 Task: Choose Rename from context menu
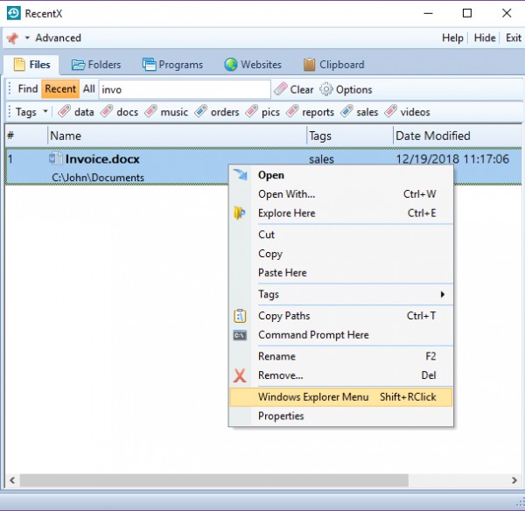341,356
